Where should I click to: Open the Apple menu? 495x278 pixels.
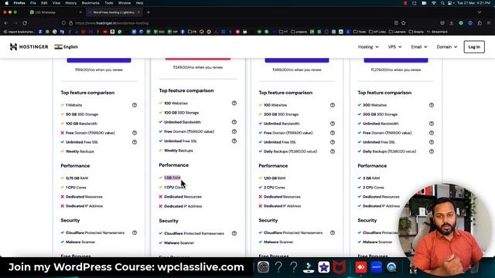[x=7, y=3]
